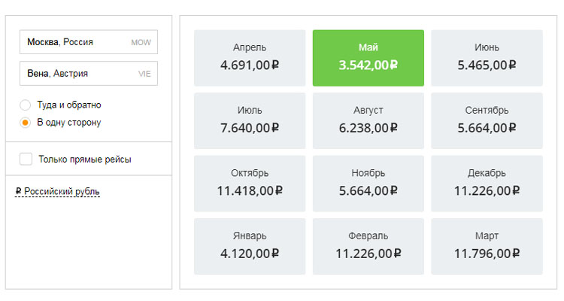Screen dimensions: 564x301
Task: Pick the Июнь month tile
Action: (487, 57)
